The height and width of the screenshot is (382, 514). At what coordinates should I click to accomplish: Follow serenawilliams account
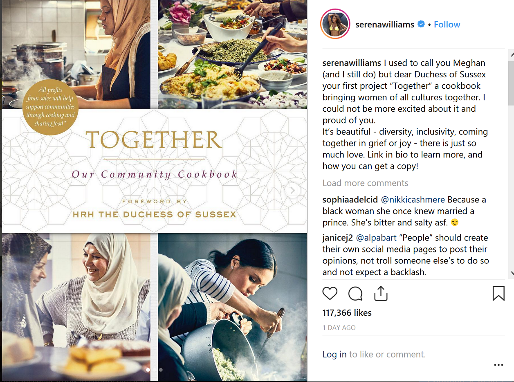click(x=447, y=24)
